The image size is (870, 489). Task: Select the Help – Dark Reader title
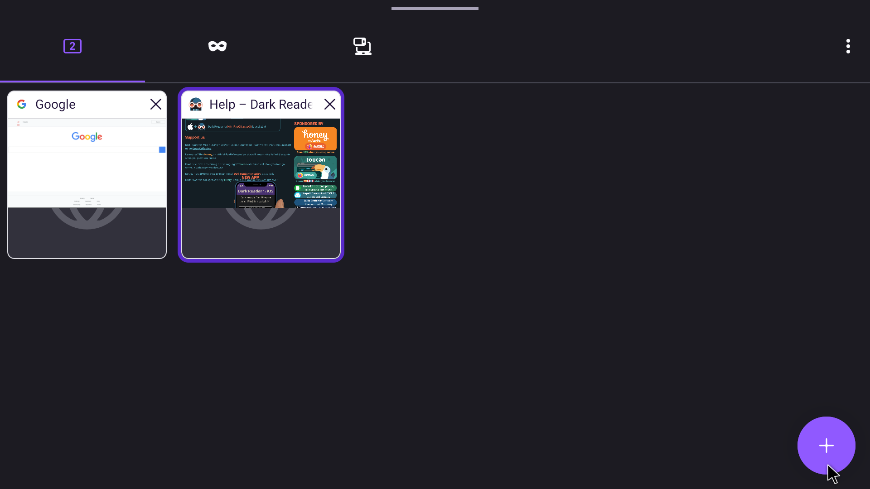point(261,105)
